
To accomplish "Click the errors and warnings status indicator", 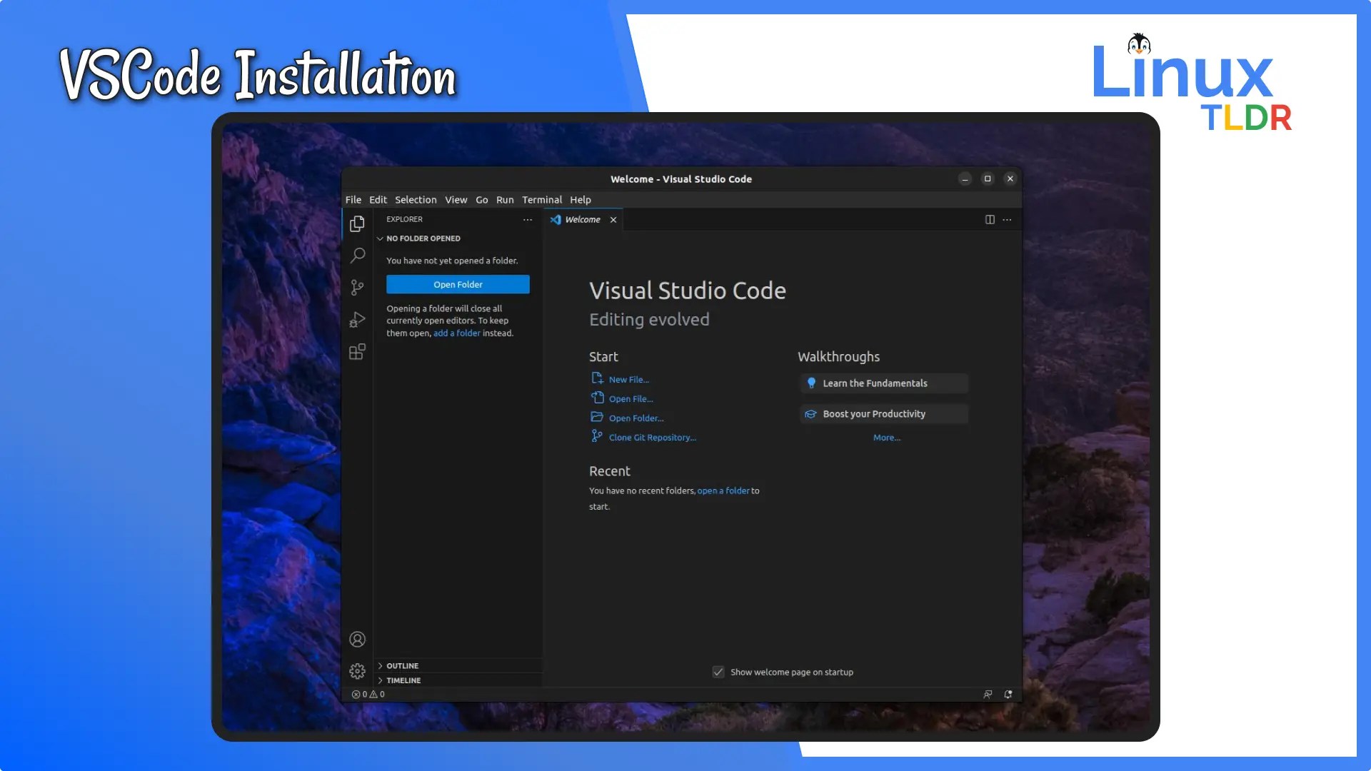I will (368, 694).
